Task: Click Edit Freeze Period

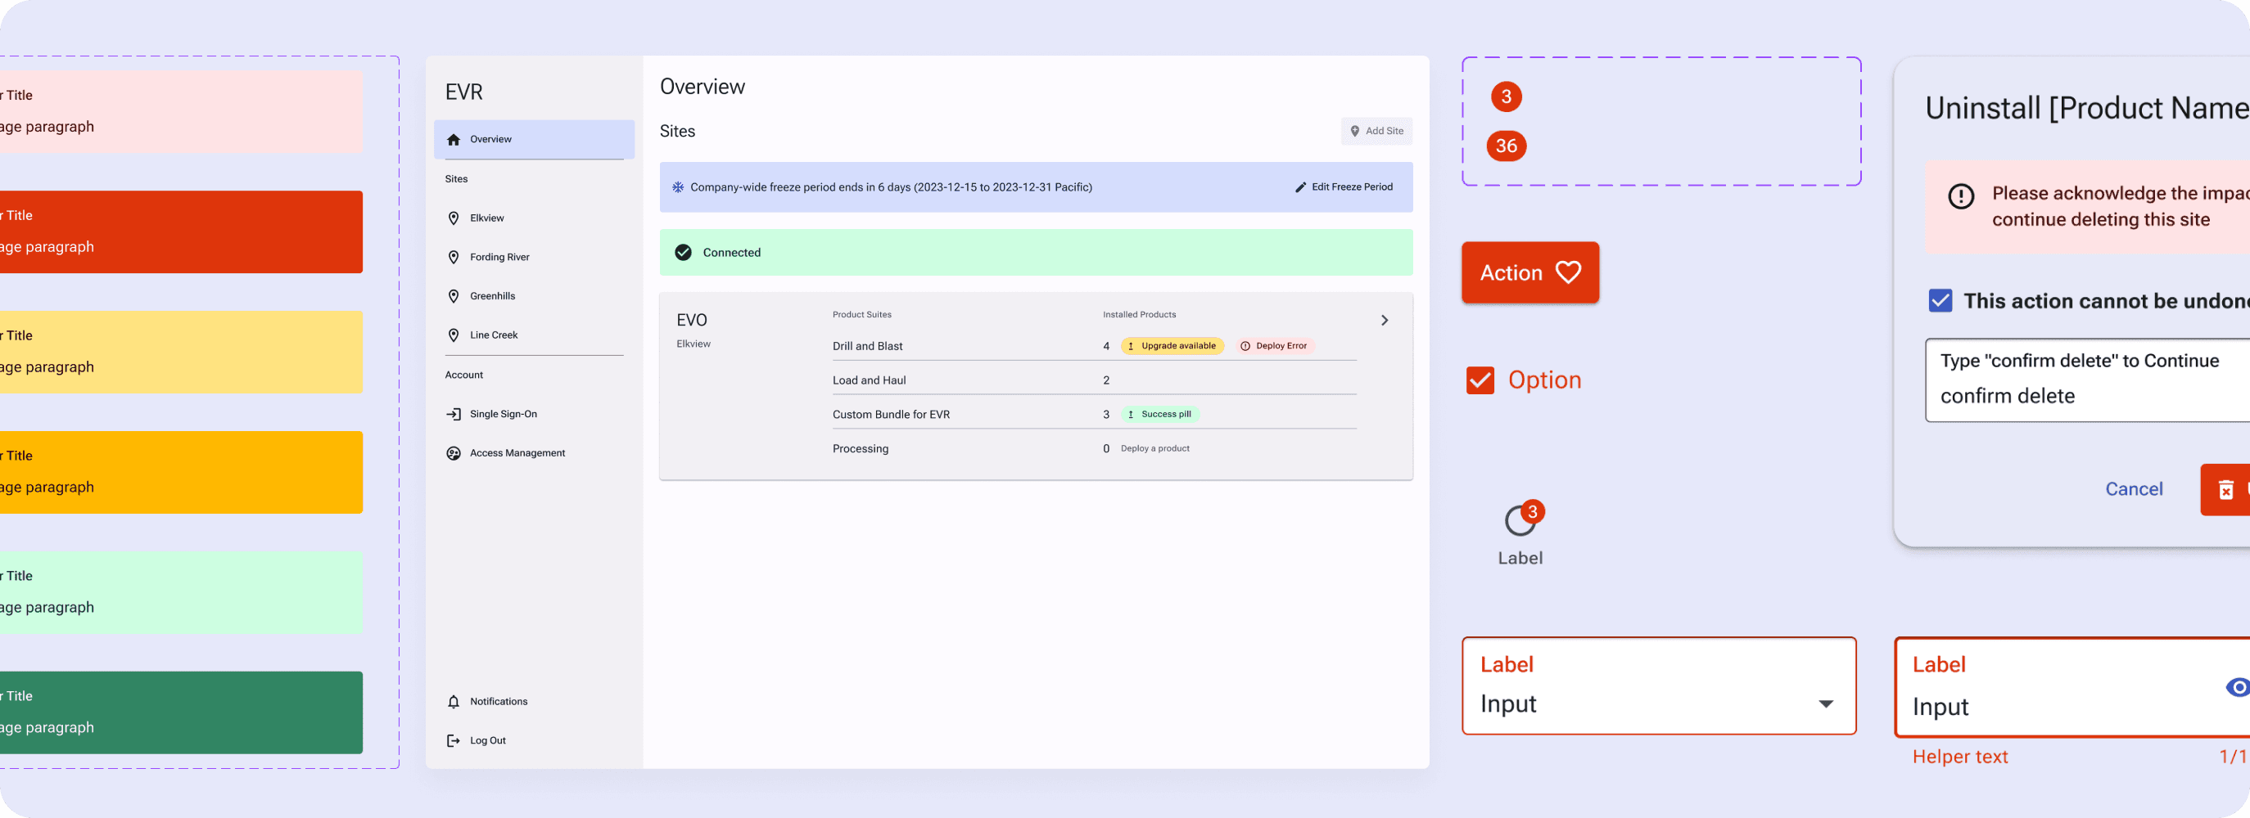Action: tap(1344, 187)
